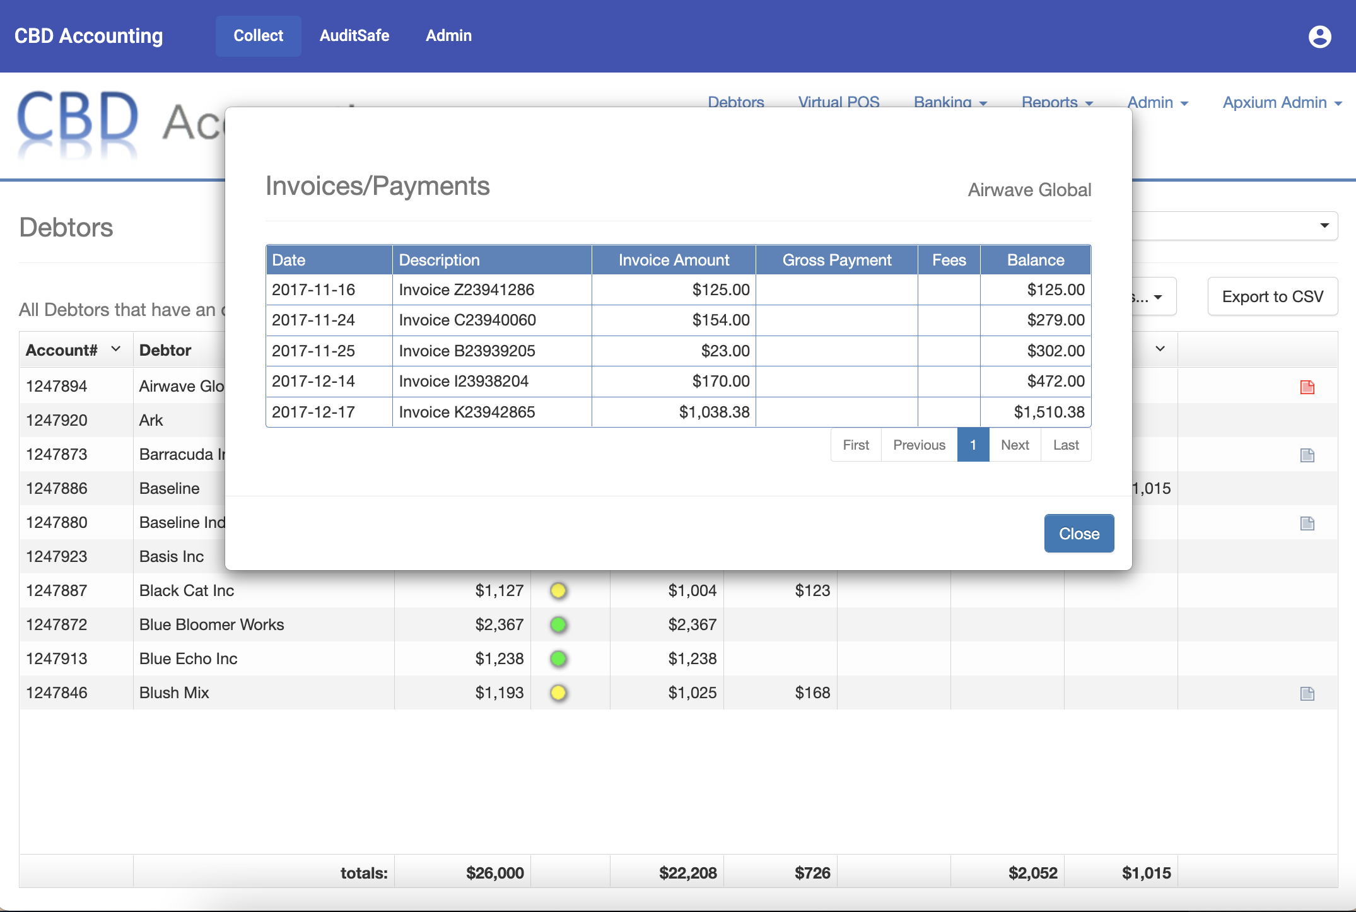Click the red document icon for Airwave Global
Image resolution: width=1356 pixels, height=912 pixels.
[1307, 387]
